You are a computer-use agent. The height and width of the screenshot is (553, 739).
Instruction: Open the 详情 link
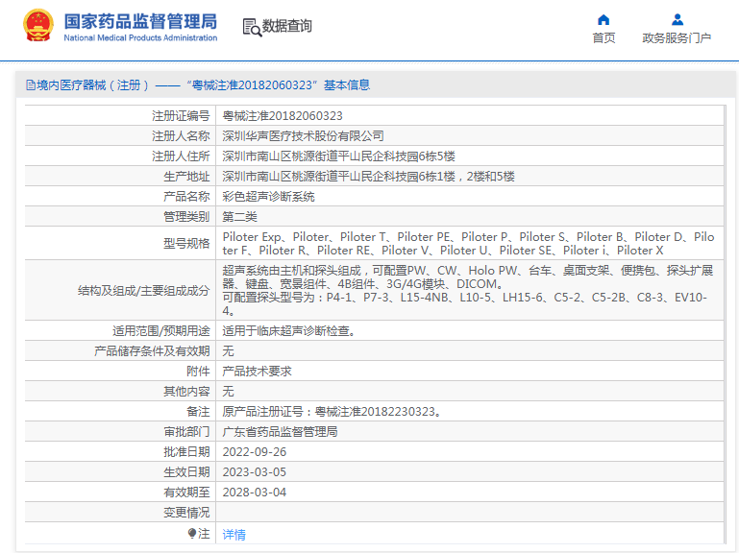click(234, 534)
